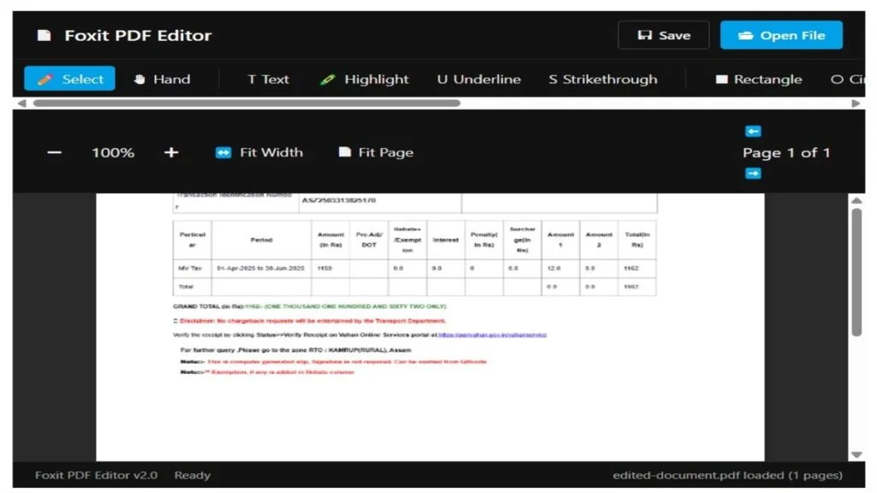
Task: Click the Open File button
Action: pos(781,35)
